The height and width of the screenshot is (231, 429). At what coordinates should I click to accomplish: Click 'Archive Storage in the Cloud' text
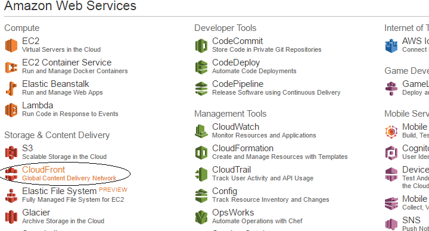(63, 221)
